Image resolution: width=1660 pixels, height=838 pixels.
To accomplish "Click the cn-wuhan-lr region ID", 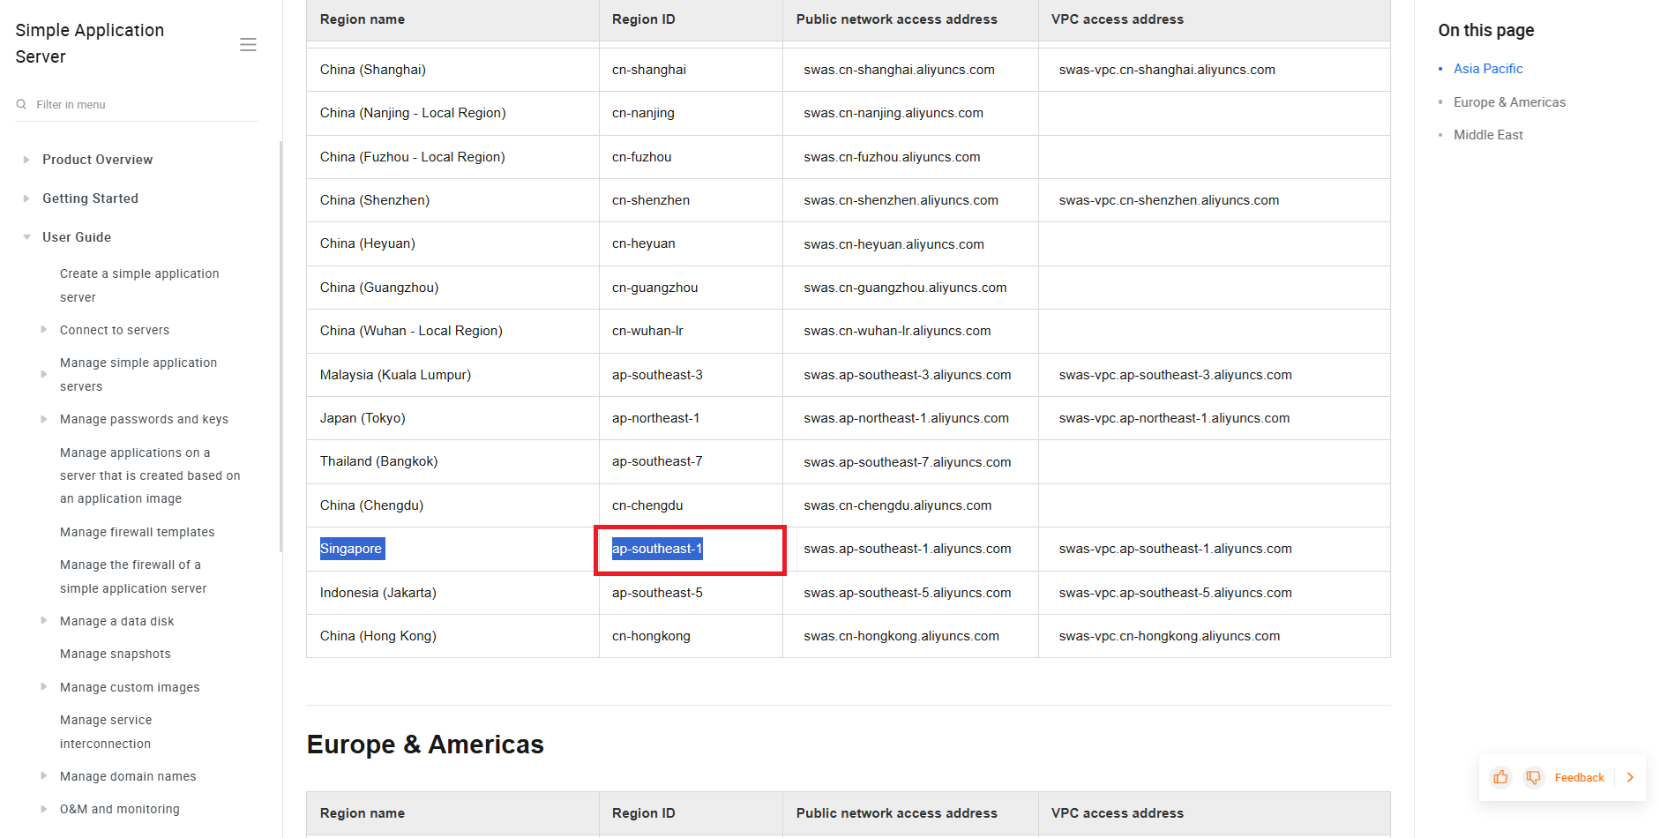I will click(647, 331).
